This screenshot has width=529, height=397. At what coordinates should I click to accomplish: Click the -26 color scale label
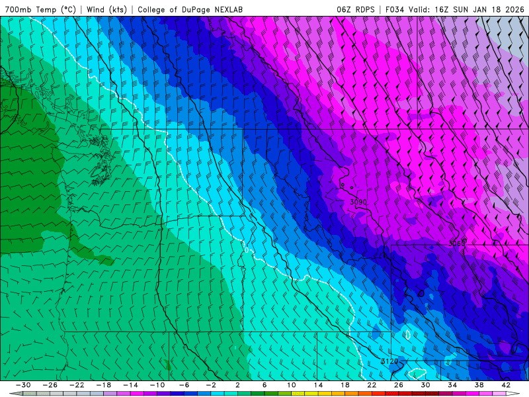50,385
